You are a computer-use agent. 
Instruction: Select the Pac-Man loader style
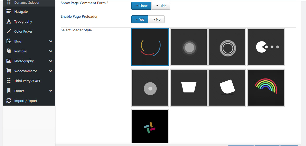tap(266, 47)
